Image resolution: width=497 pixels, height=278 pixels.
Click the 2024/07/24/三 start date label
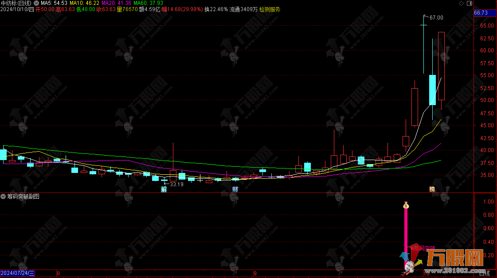click(17, 273)
